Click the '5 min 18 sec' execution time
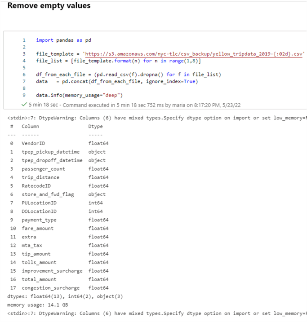The width and height of the screenshot is (307, 322). click(43, 105)
